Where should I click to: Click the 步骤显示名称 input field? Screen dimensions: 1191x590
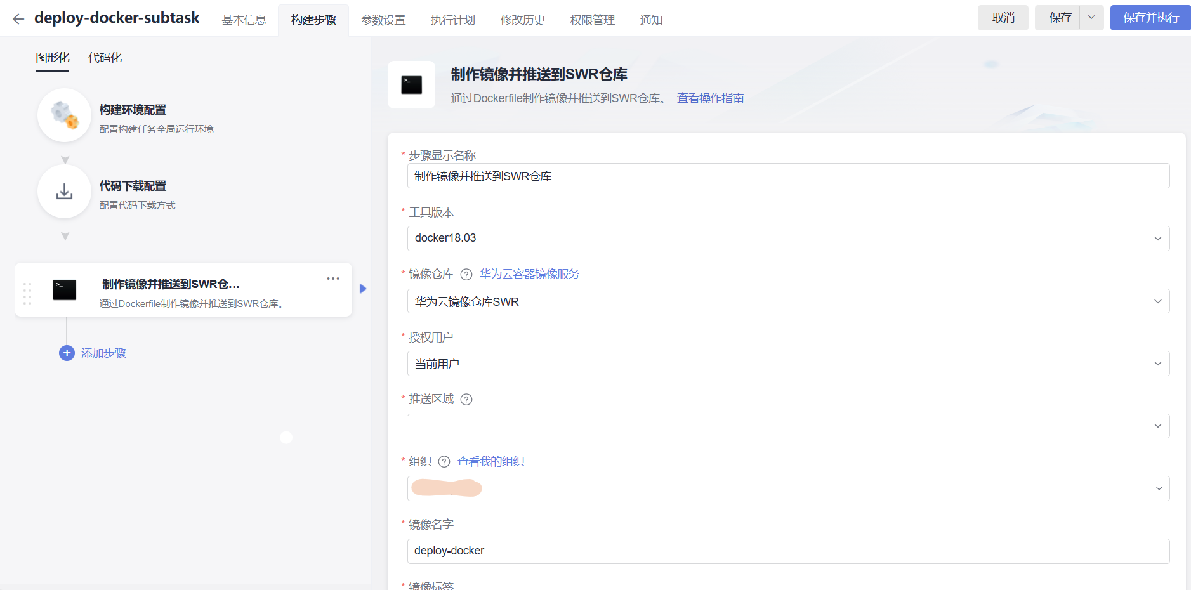(x=788, y=176)
